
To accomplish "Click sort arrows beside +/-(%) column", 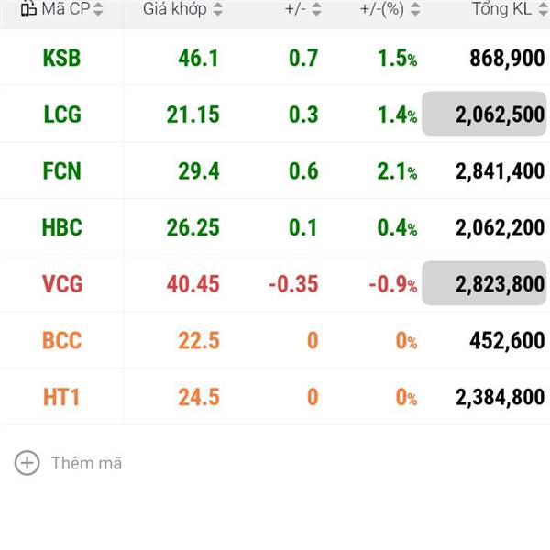I will [416, 10].
